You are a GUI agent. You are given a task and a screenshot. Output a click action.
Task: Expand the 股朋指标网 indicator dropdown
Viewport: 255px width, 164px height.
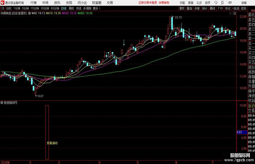pos(2,103)
